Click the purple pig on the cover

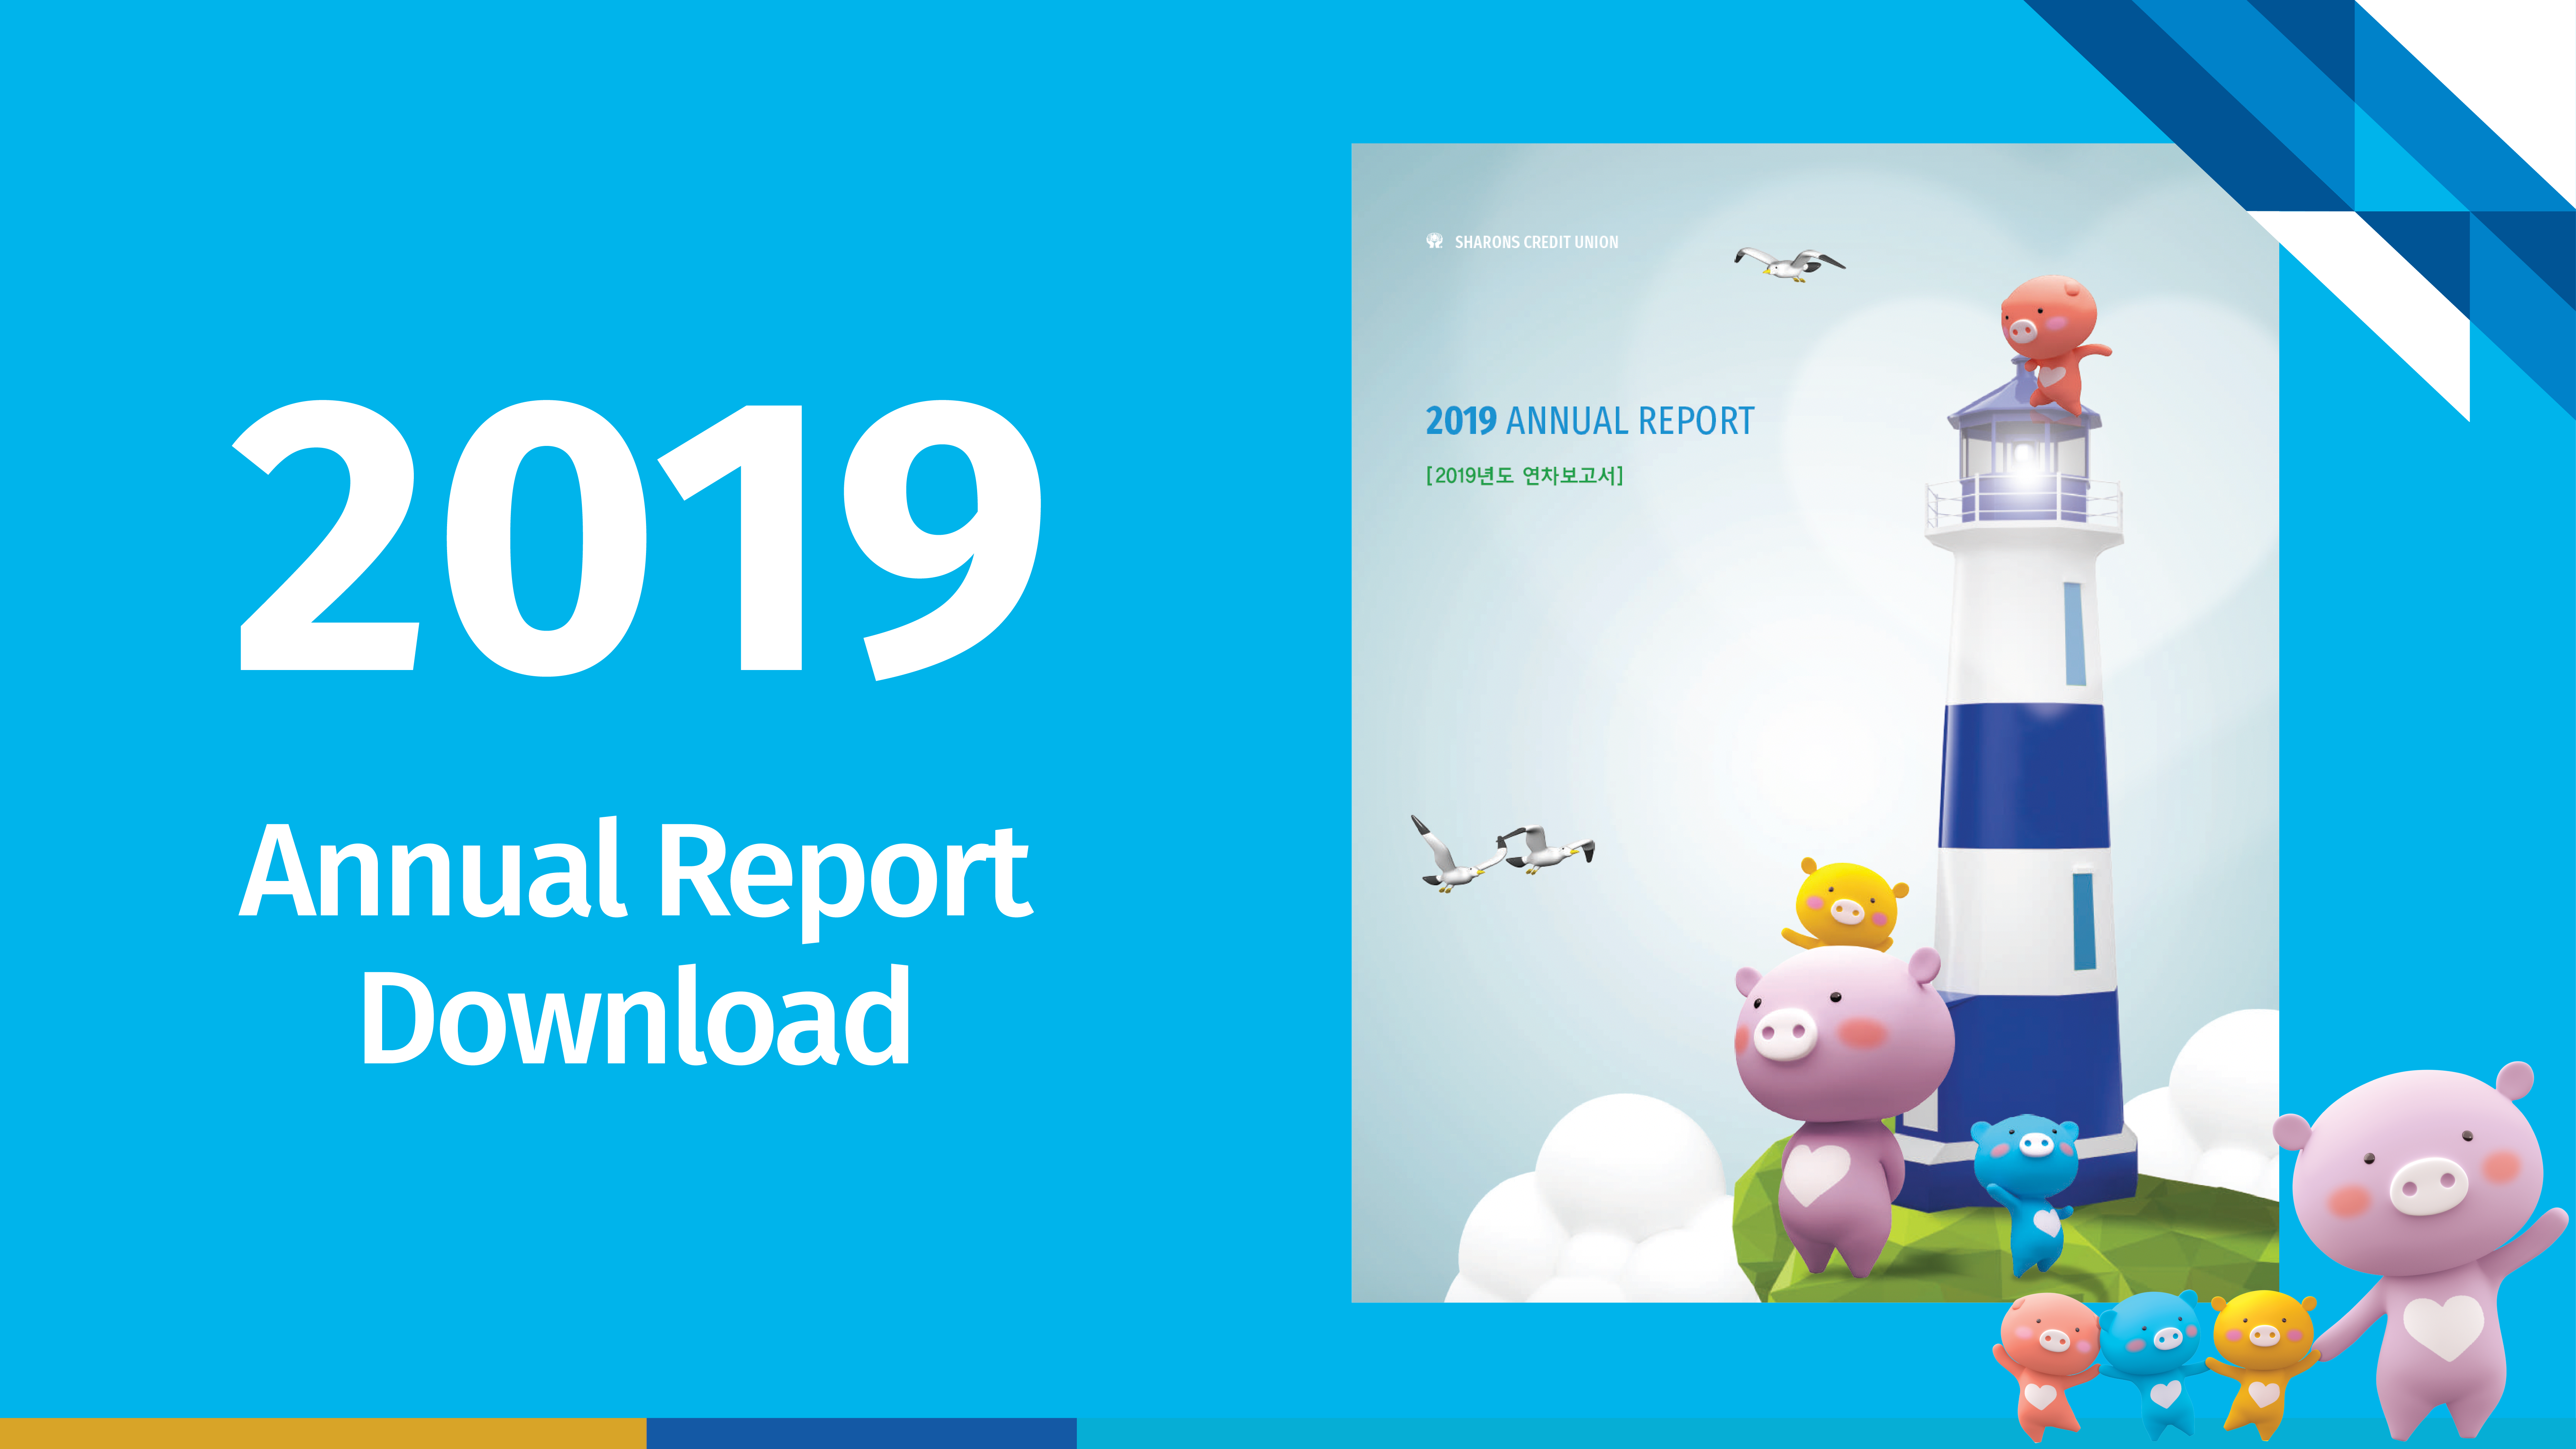click(x=1840, y=1100)
